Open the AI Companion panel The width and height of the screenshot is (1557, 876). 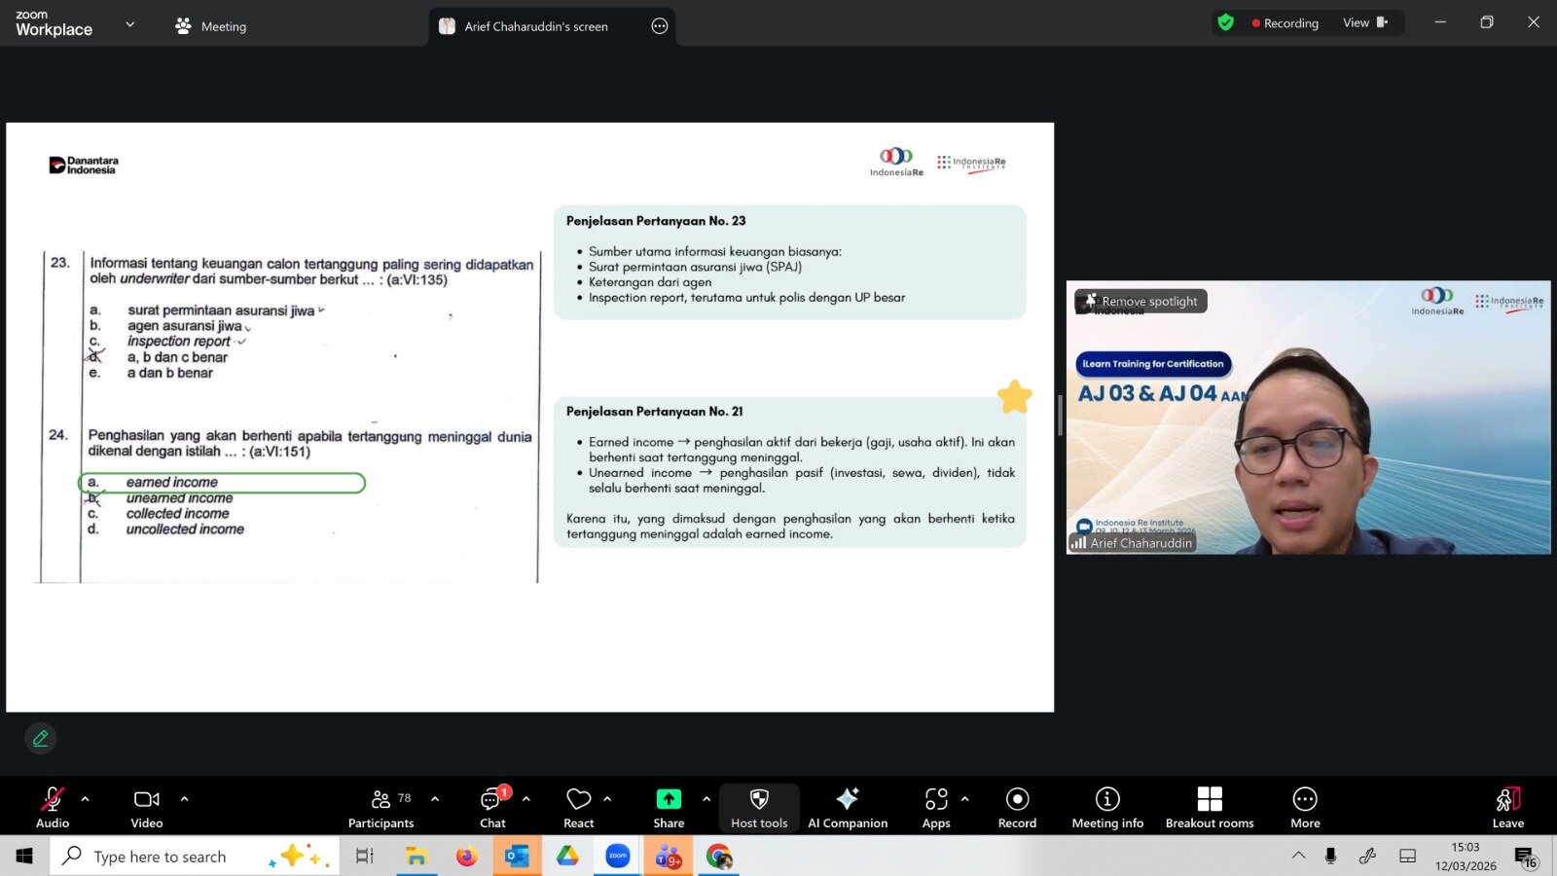tap(847, 807)
